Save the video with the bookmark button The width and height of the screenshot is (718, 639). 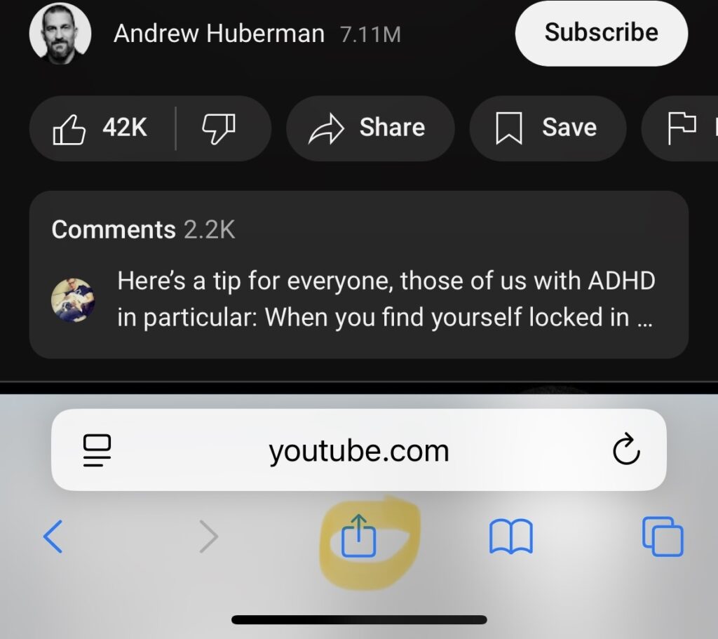548,128
